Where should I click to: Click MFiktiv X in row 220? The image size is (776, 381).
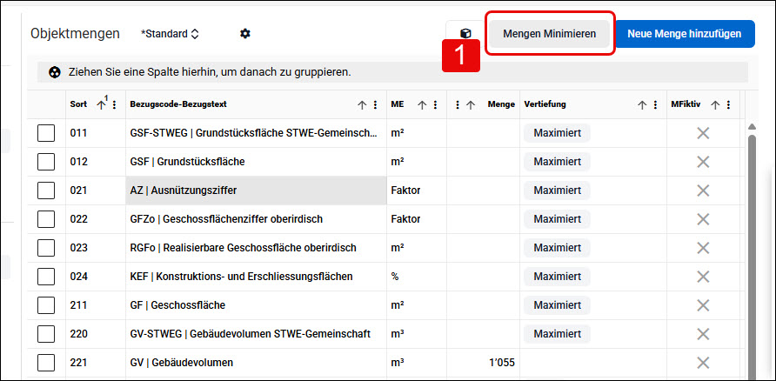click(x=703, y=334)
